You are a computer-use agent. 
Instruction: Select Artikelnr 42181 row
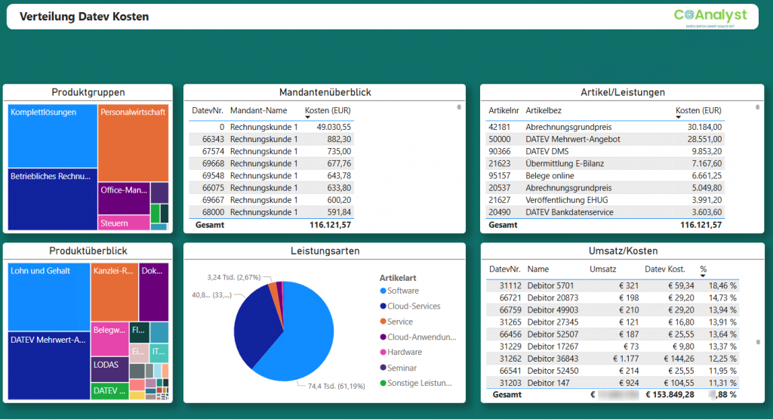(x=605, y=127)
